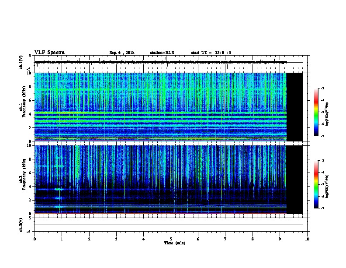
Task: Click the "-7" label on ch.1 color bar
Action: [322, 136]
